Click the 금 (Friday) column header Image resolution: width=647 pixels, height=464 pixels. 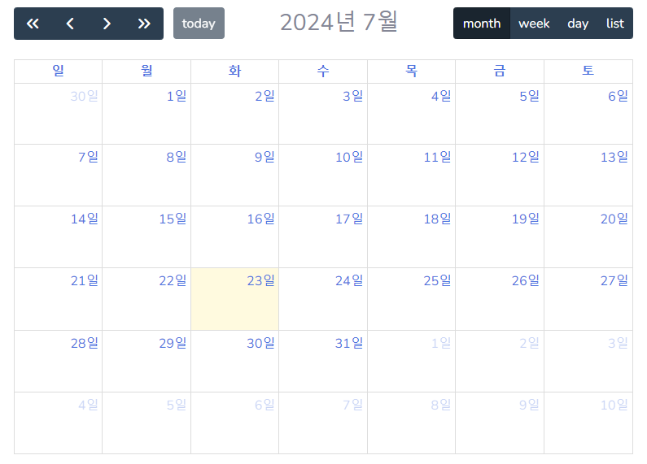(x=500, y=71)
